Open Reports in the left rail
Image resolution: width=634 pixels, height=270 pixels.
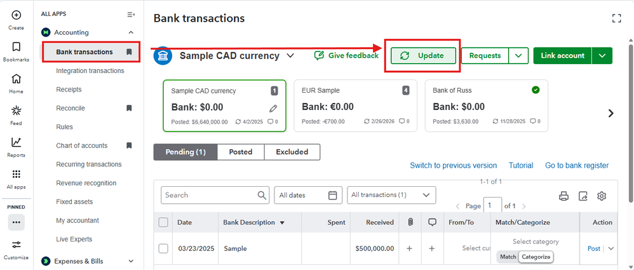pyautogui.click(x=16, y=142)
